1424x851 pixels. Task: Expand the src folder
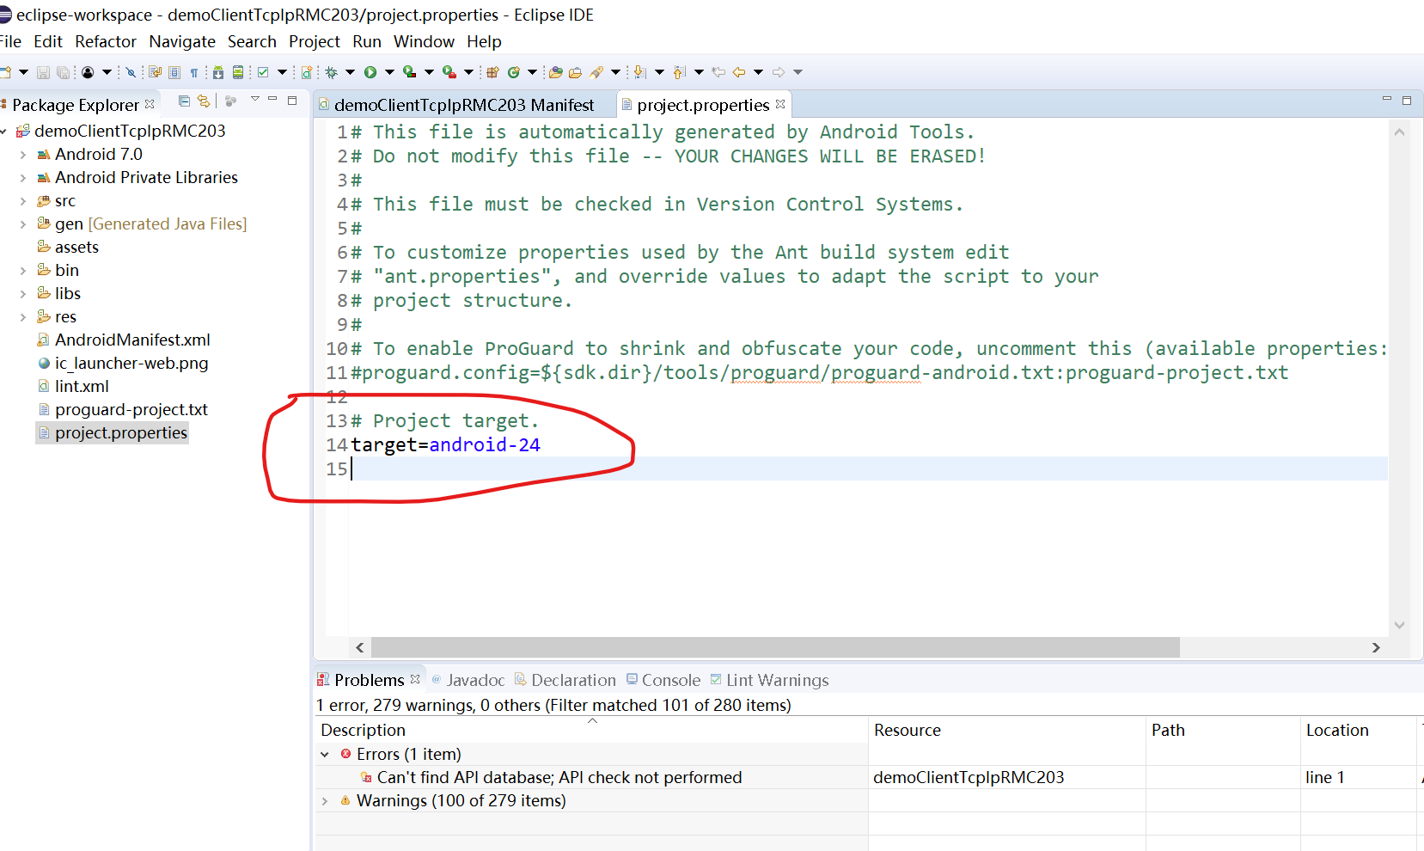coord(23,201)
